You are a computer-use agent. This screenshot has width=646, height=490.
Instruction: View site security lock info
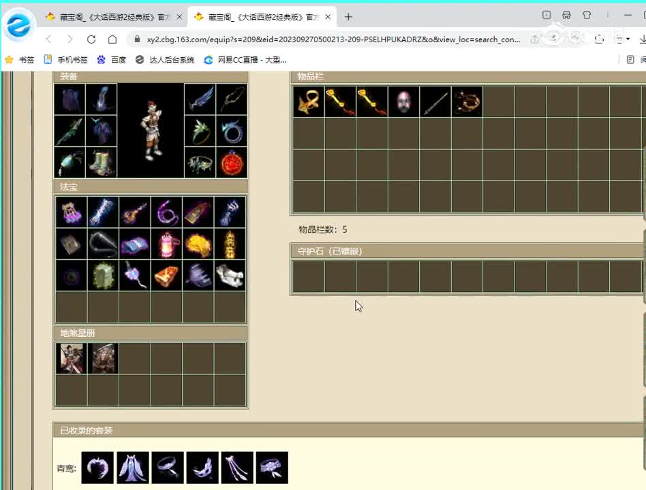pyautogui.click(x=137, y=39)
